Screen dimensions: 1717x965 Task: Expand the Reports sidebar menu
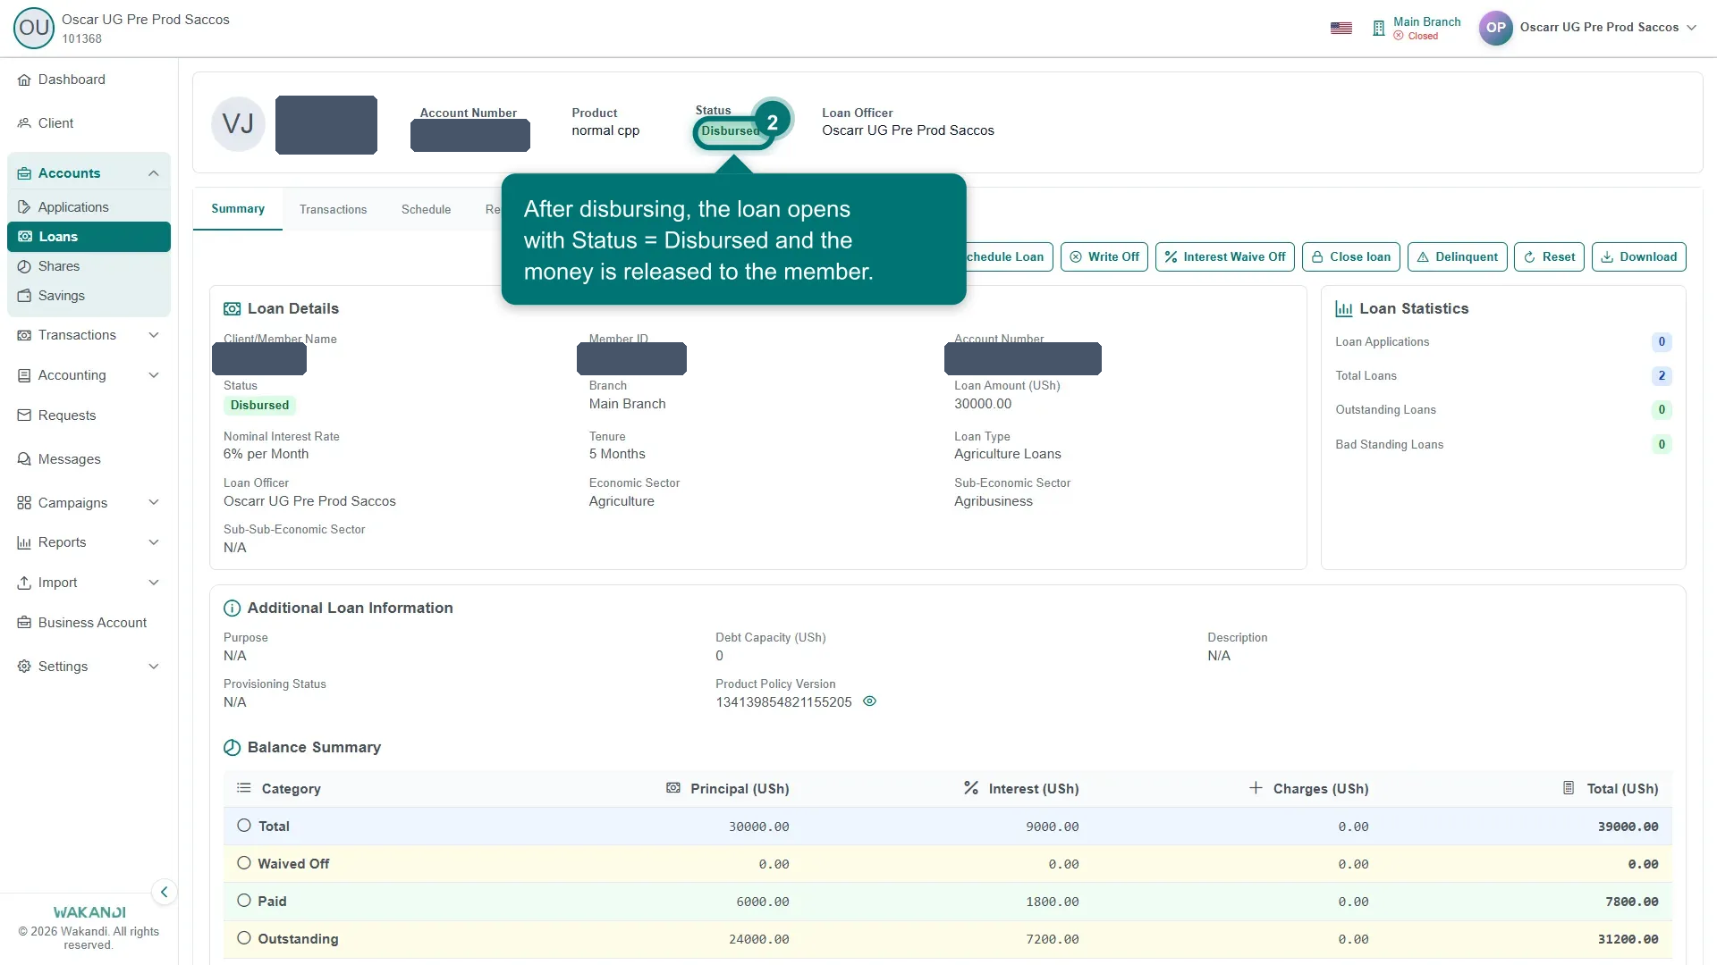coord(89,542)
